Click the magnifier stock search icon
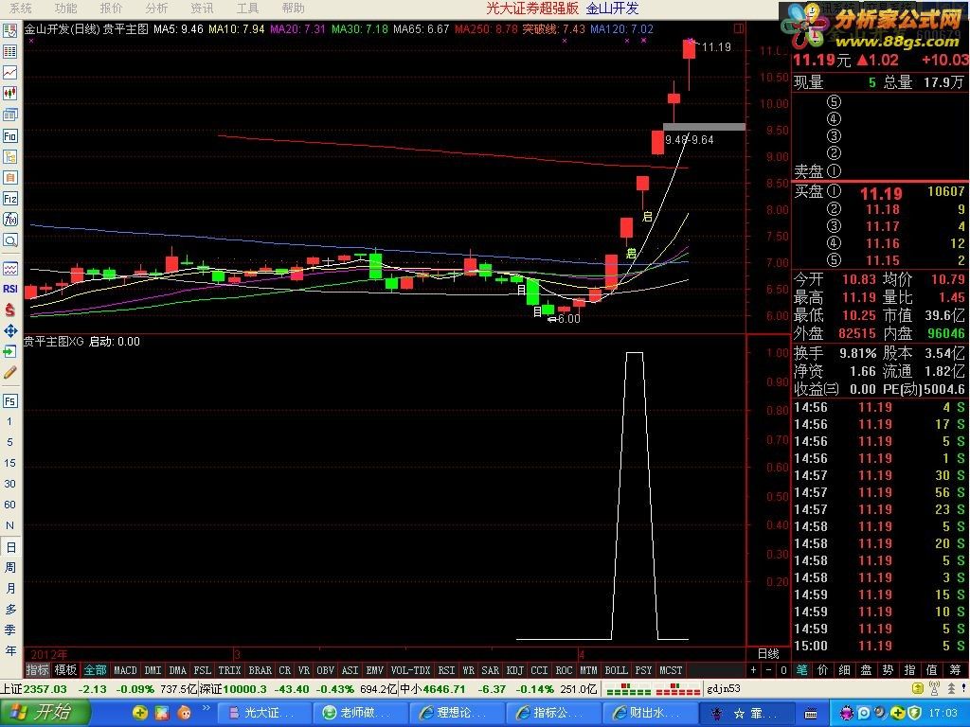This screenshot has height=727, width=970. [10, 240]
